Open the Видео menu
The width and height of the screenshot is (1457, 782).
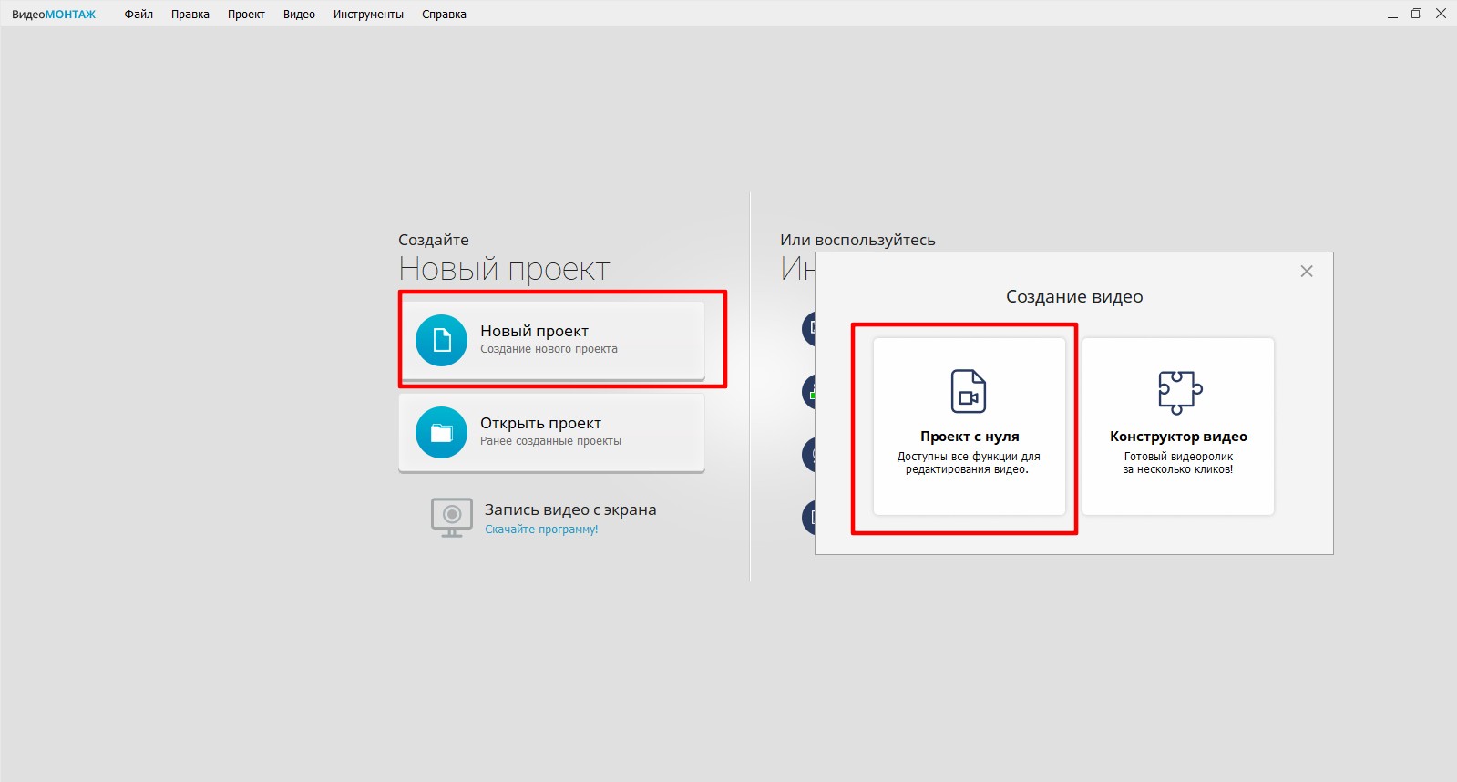click(299, 15)
